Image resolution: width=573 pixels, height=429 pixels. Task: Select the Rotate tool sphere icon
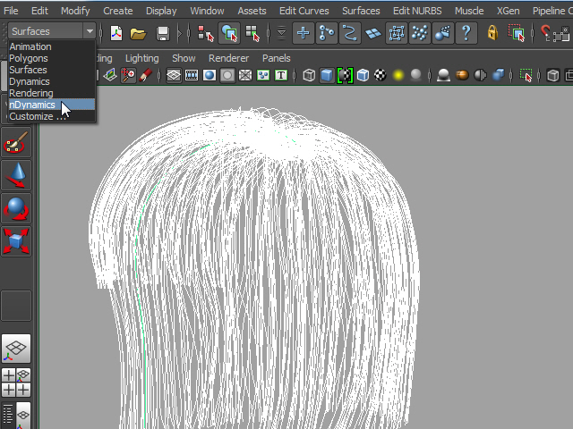tap(16, 208)
